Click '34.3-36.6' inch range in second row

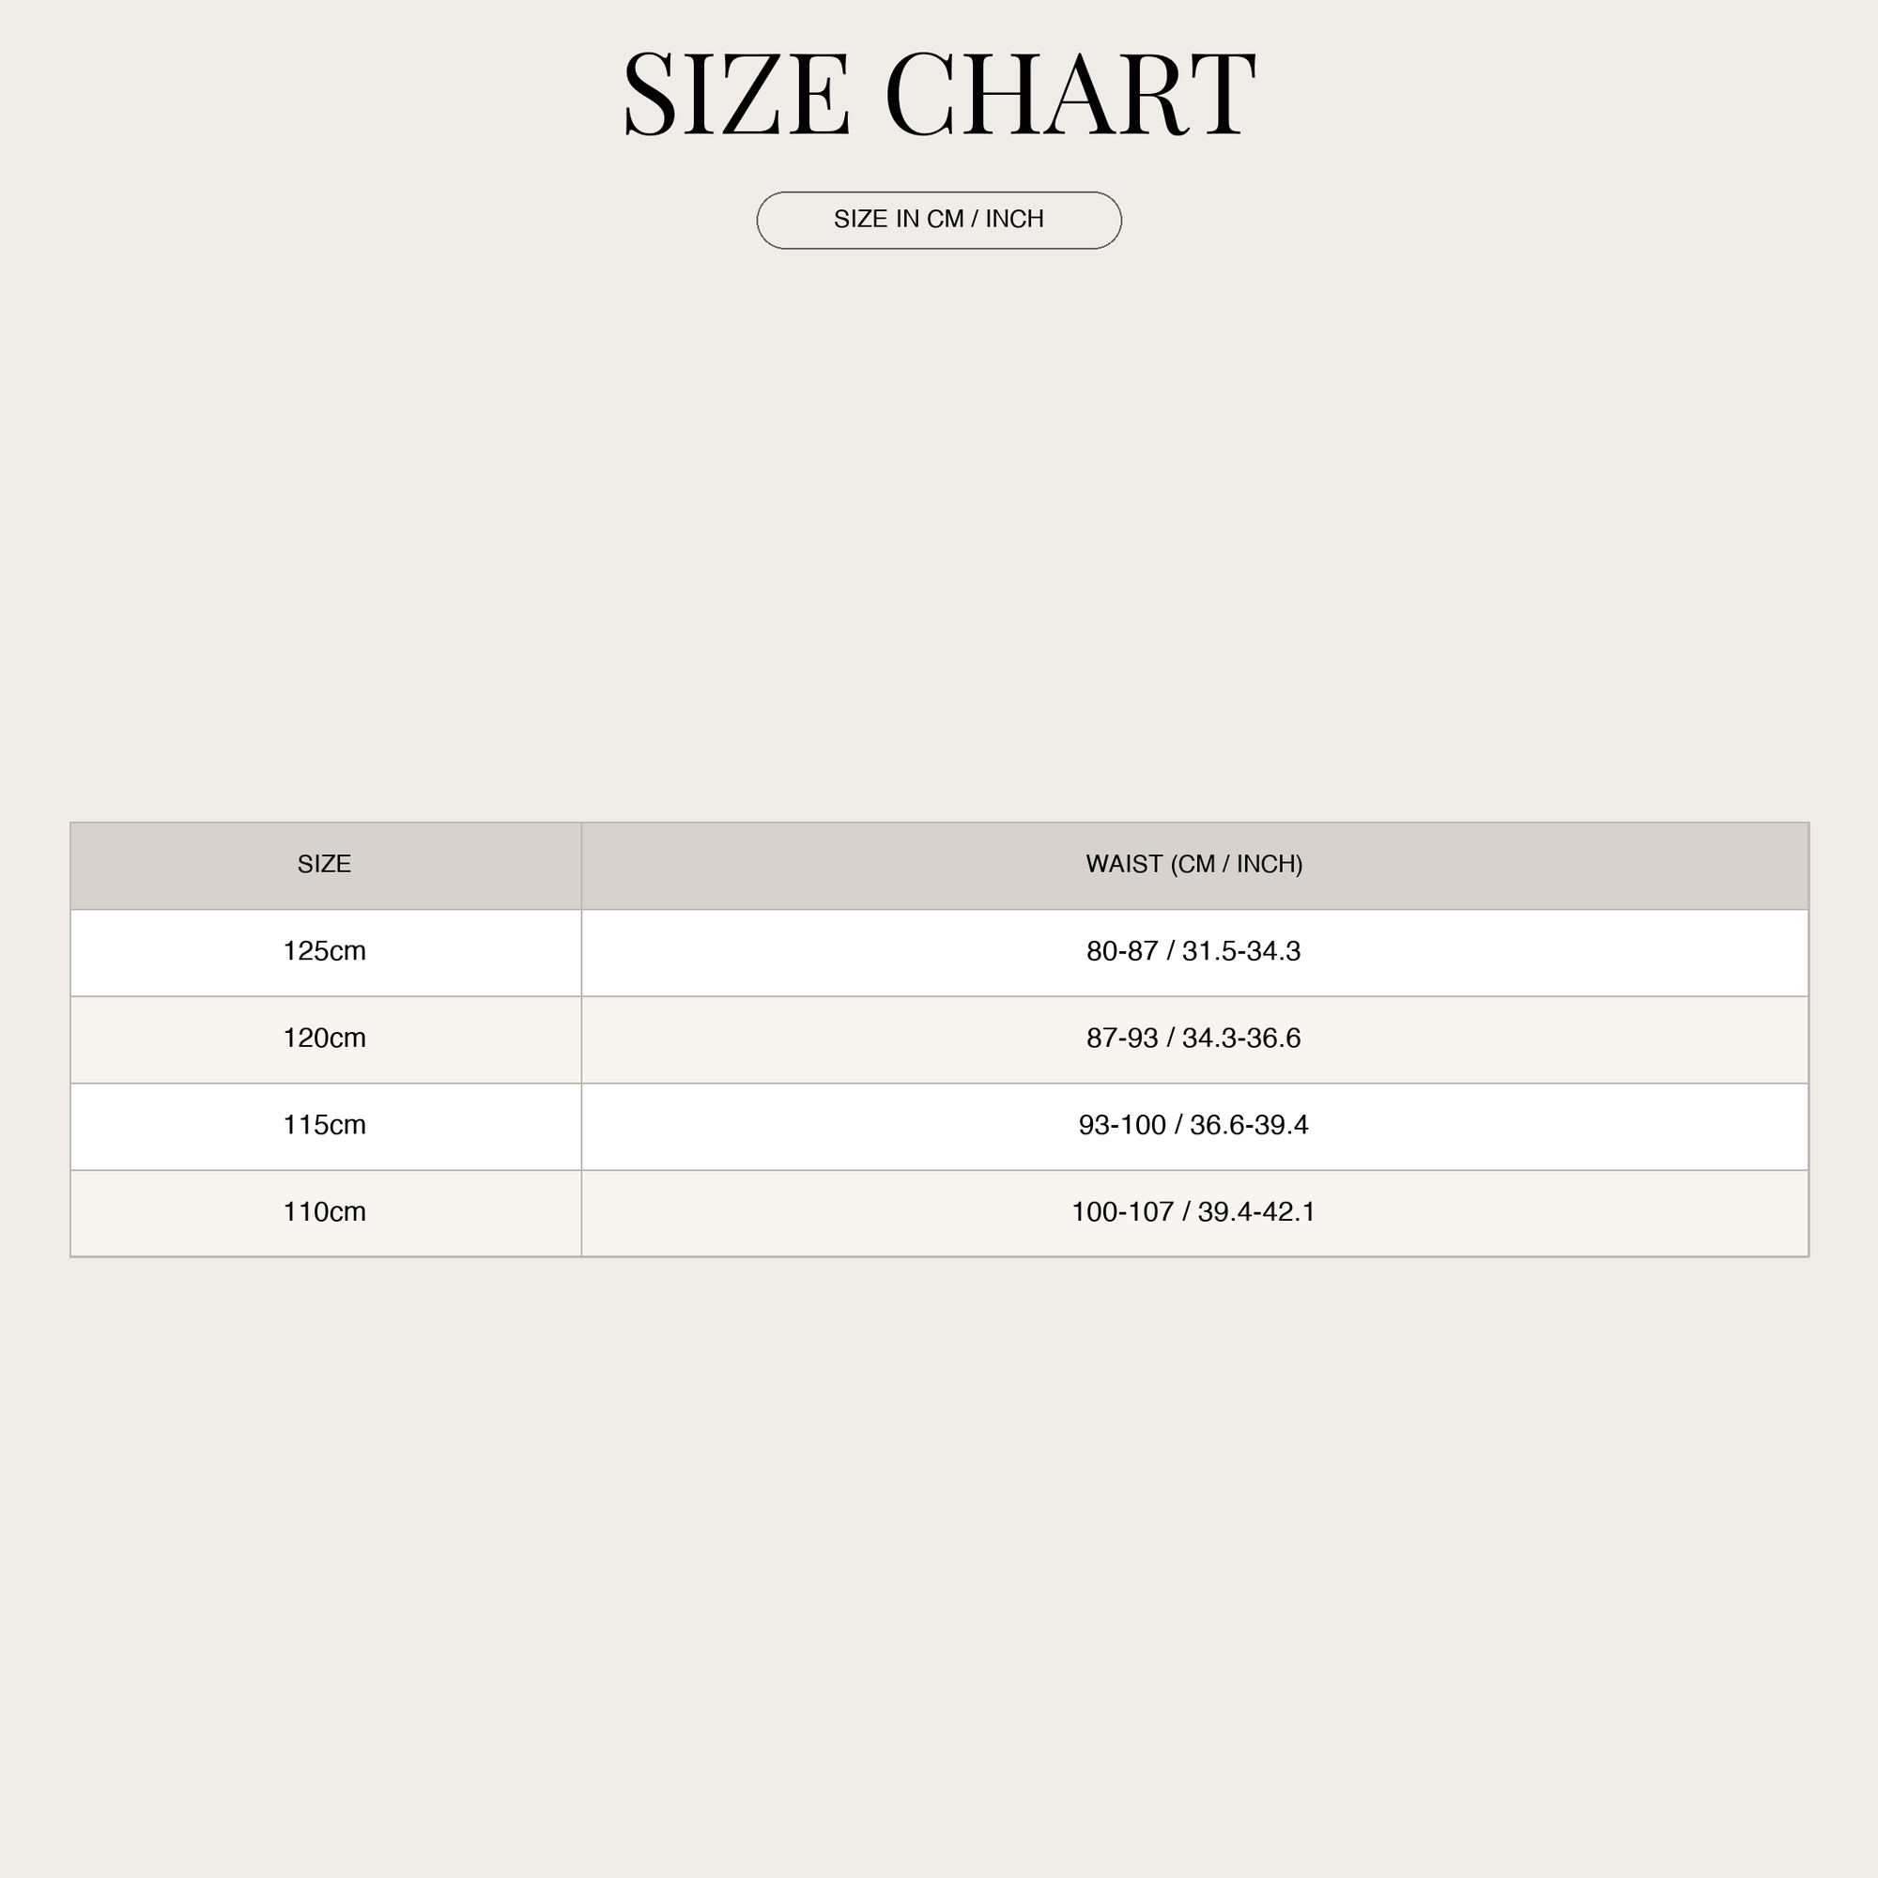[1241, 1039]
